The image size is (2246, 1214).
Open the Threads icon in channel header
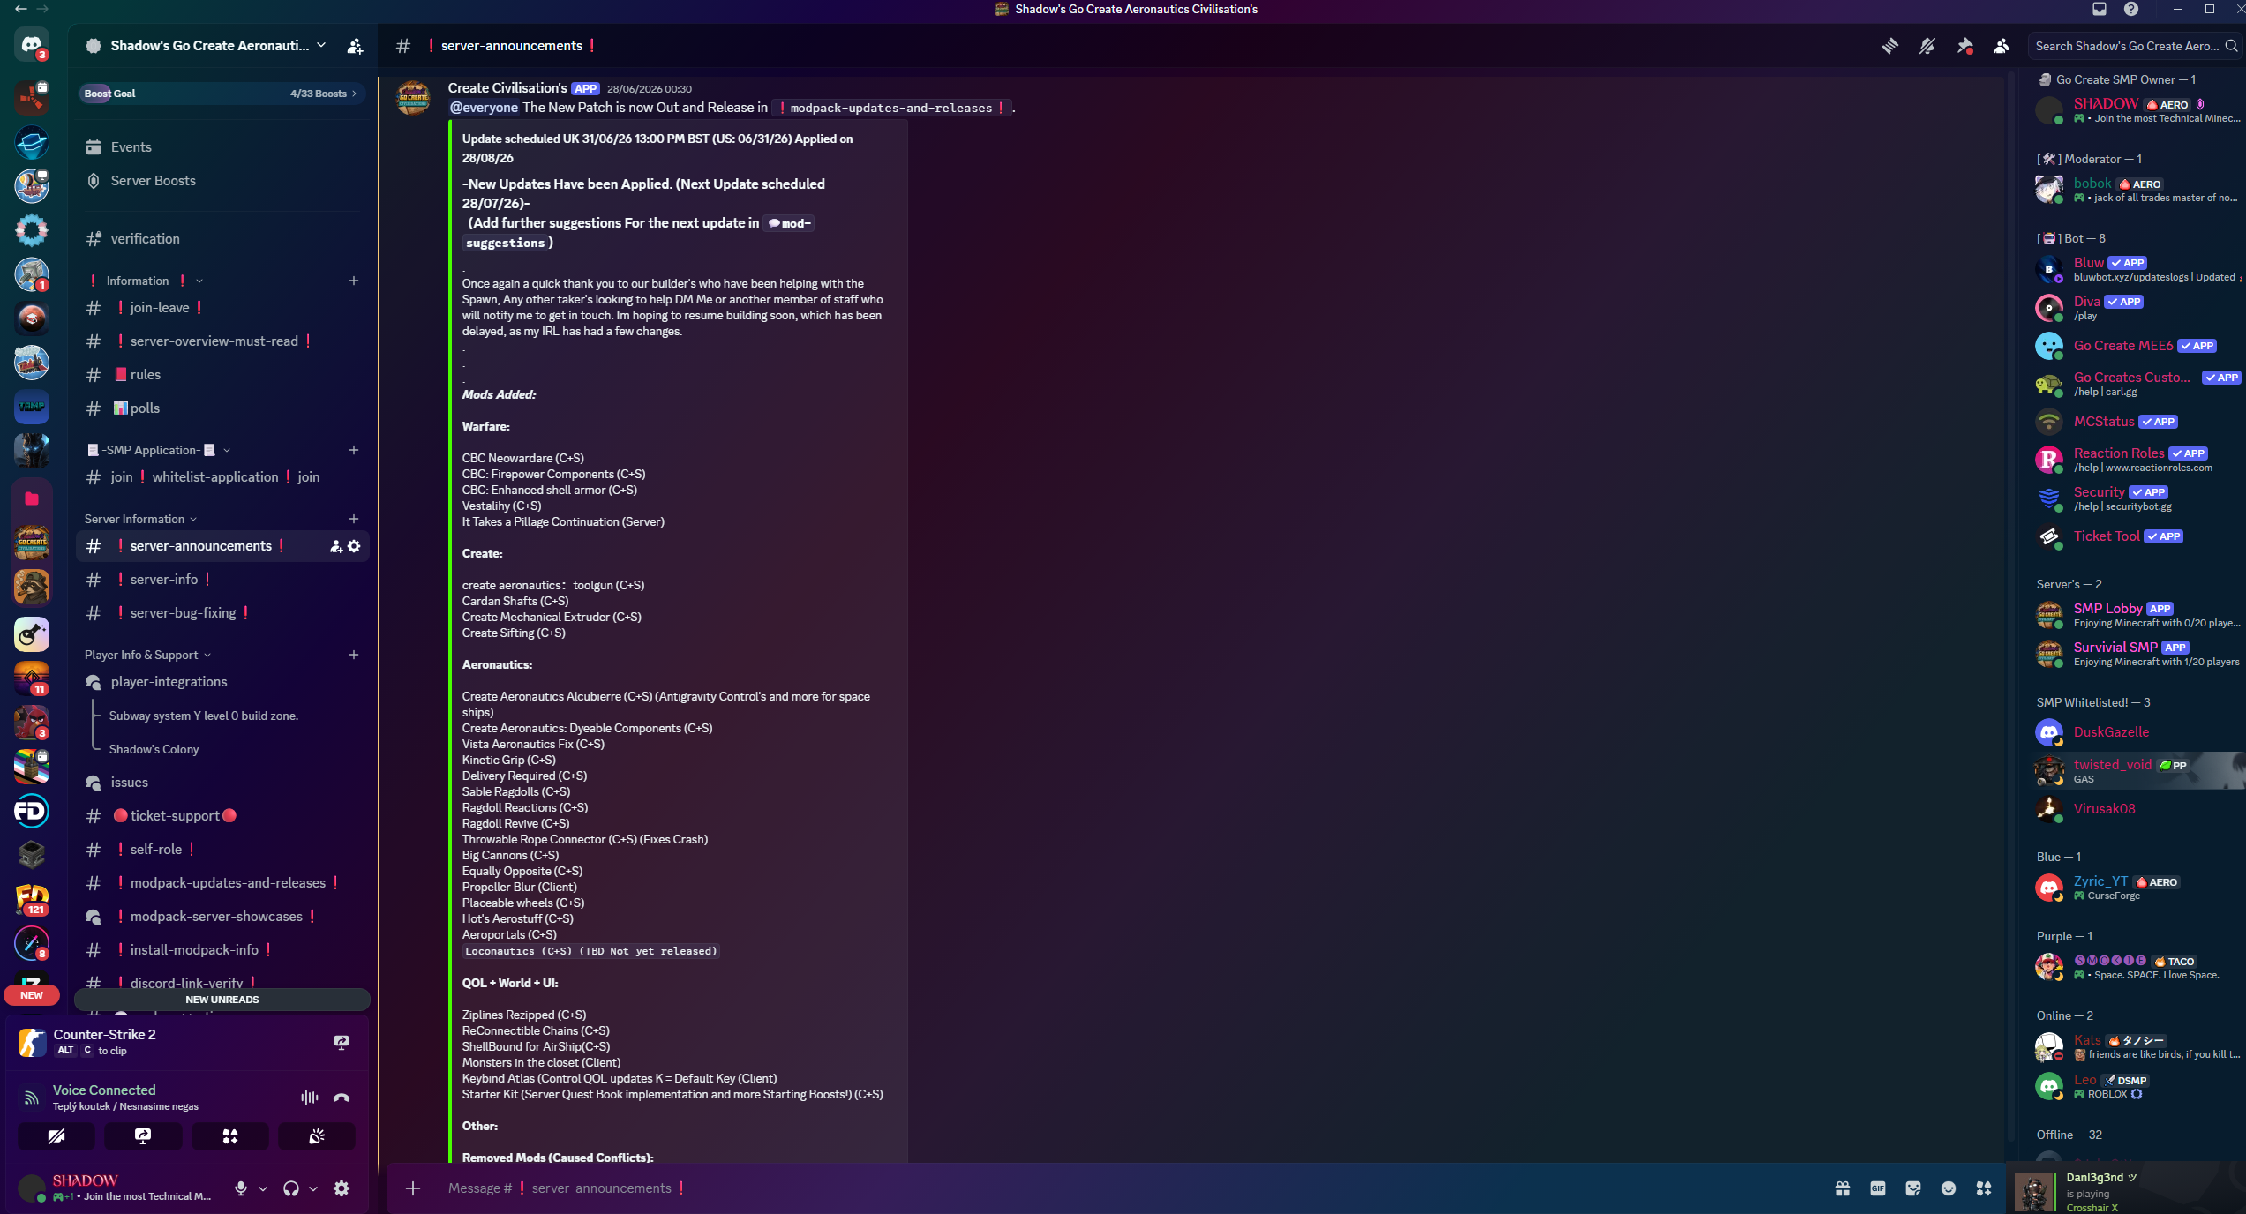click(1889, 46)
